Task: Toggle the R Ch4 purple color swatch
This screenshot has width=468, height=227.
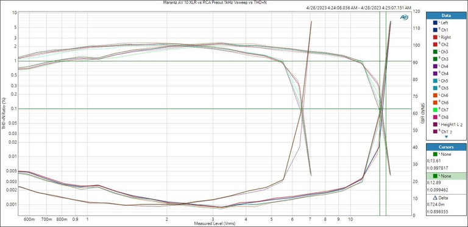Action: tap(435, 73)
